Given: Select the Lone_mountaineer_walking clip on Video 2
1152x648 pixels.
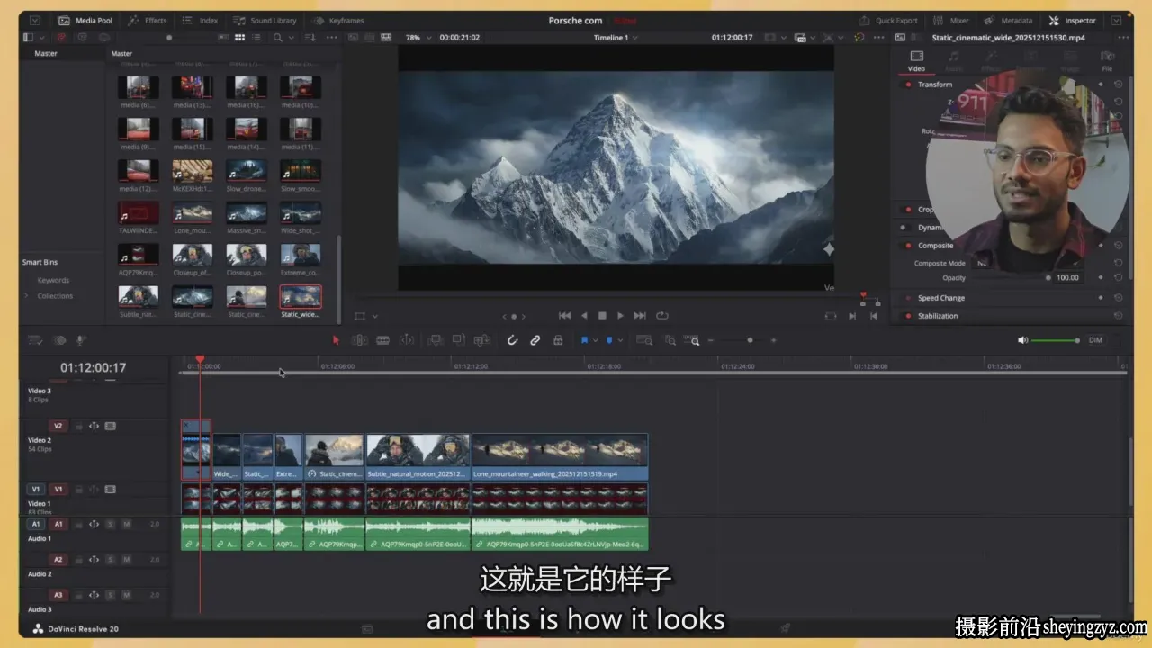Looking at the screenshot, I should [x=560, y=456].
